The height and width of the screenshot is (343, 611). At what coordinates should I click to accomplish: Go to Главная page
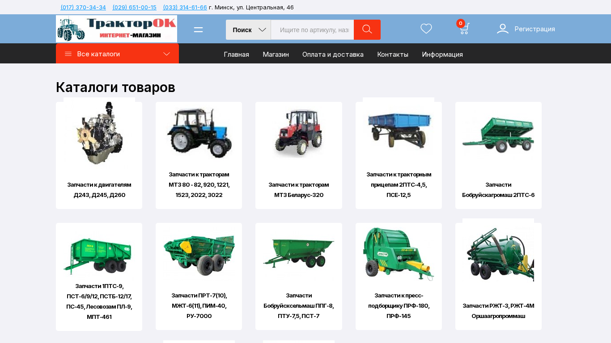(x=236, y=54)
